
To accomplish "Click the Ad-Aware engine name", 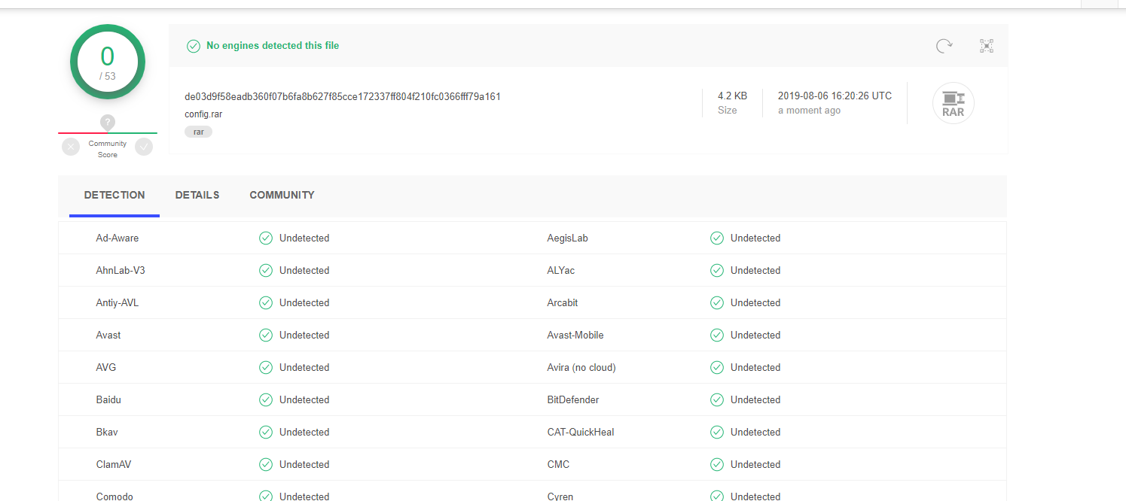I will [x=117, y=238].
